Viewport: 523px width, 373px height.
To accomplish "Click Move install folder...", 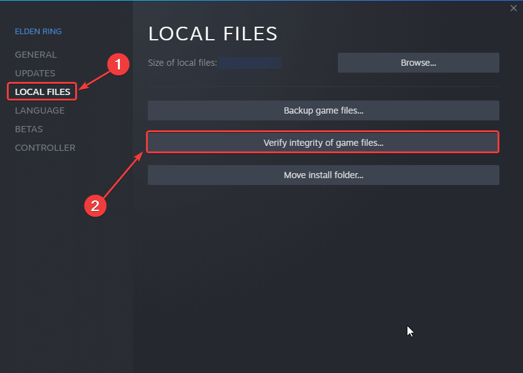I will pyautogui.click(x=323, y=175).
